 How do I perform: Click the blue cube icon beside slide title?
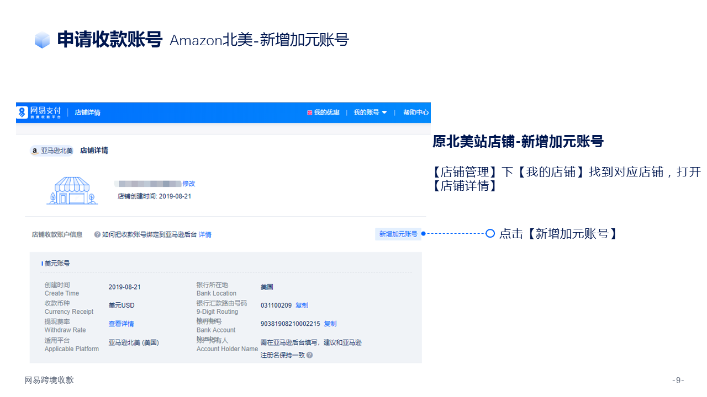(x=42, y=40)
